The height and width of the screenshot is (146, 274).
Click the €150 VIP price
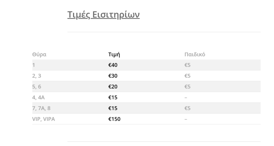coord(114,119)
